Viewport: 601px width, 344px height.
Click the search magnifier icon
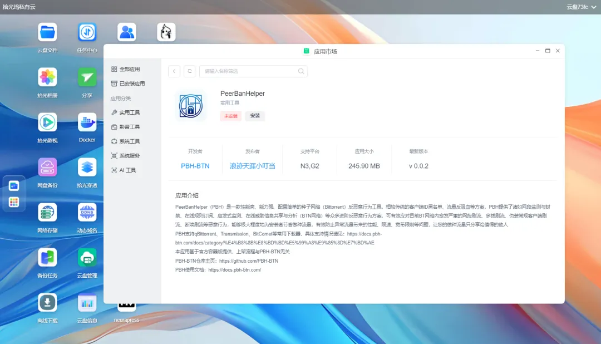[x=301, y=71]
